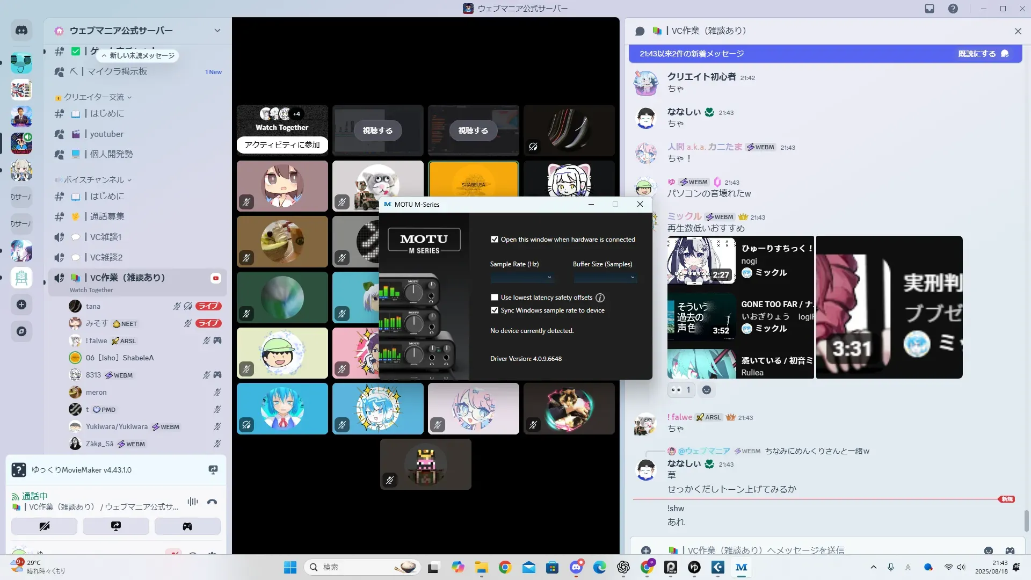Open the Buffer Size (Samples) dropdown

tap(605, 278)
